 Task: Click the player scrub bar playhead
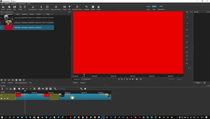tap(84, 76)
